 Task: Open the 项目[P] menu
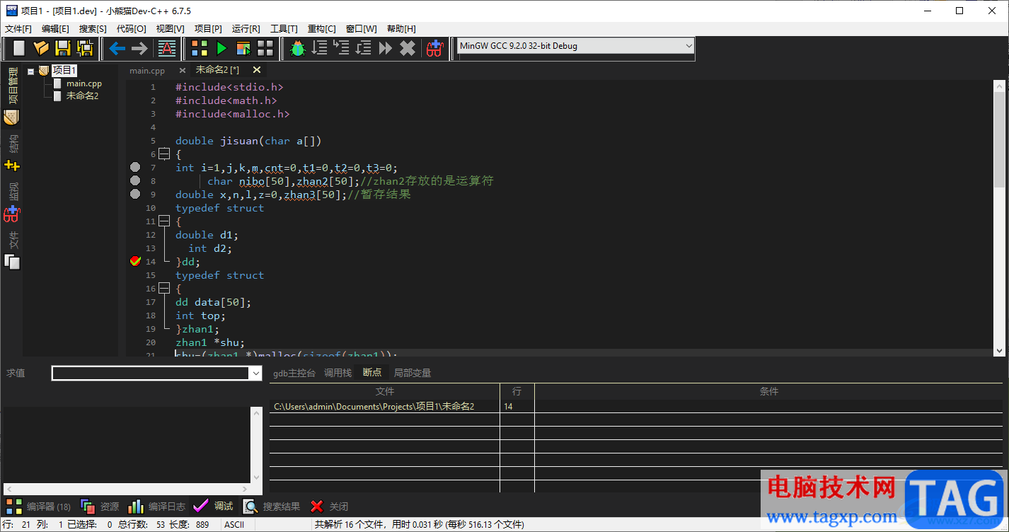[208, 28]
